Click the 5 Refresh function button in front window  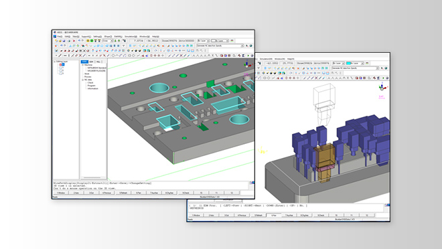point(123,193)
